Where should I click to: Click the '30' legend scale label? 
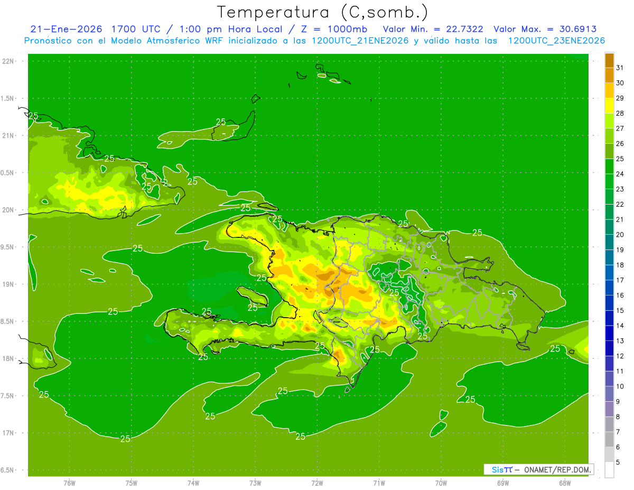620,83
